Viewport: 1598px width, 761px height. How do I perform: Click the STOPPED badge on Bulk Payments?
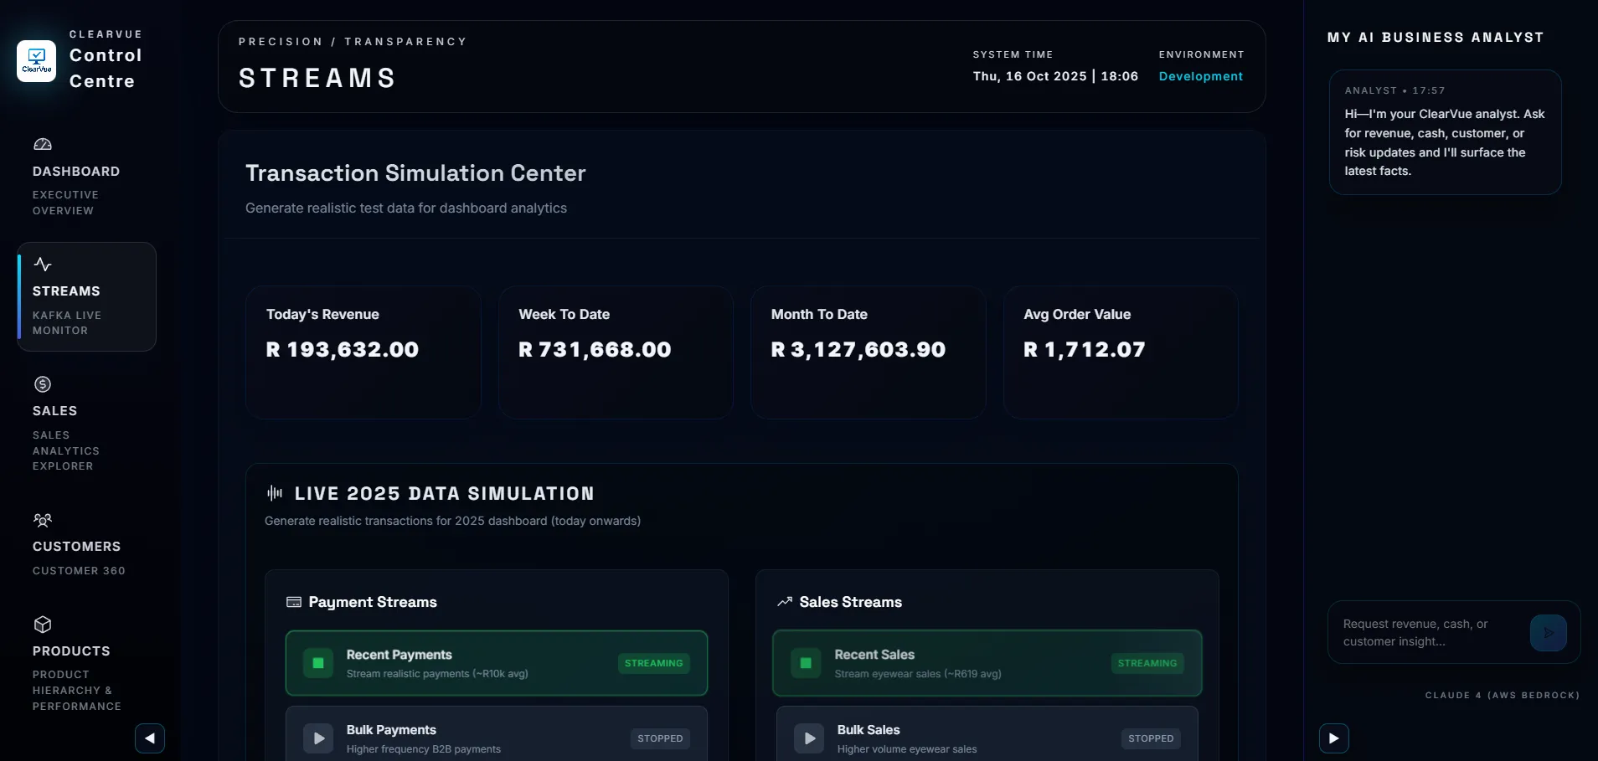pos(660,738)
